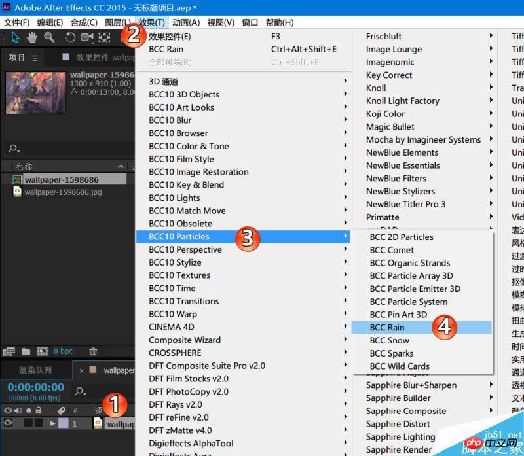Click the trash icon in Project panel
This screenshot has width=524, height=456.
[93, 351]
